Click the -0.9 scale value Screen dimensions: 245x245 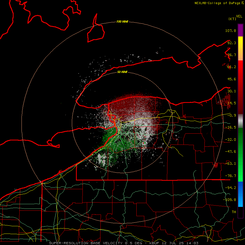click(232, 115)
